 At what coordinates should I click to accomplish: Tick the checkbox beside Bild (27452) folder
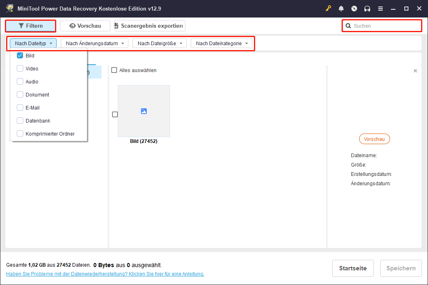(115, 114)
